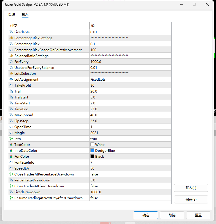
Task: Click the double-type icon beside TimeEnd
Action: pyautogui.click(x=11, y=109)
